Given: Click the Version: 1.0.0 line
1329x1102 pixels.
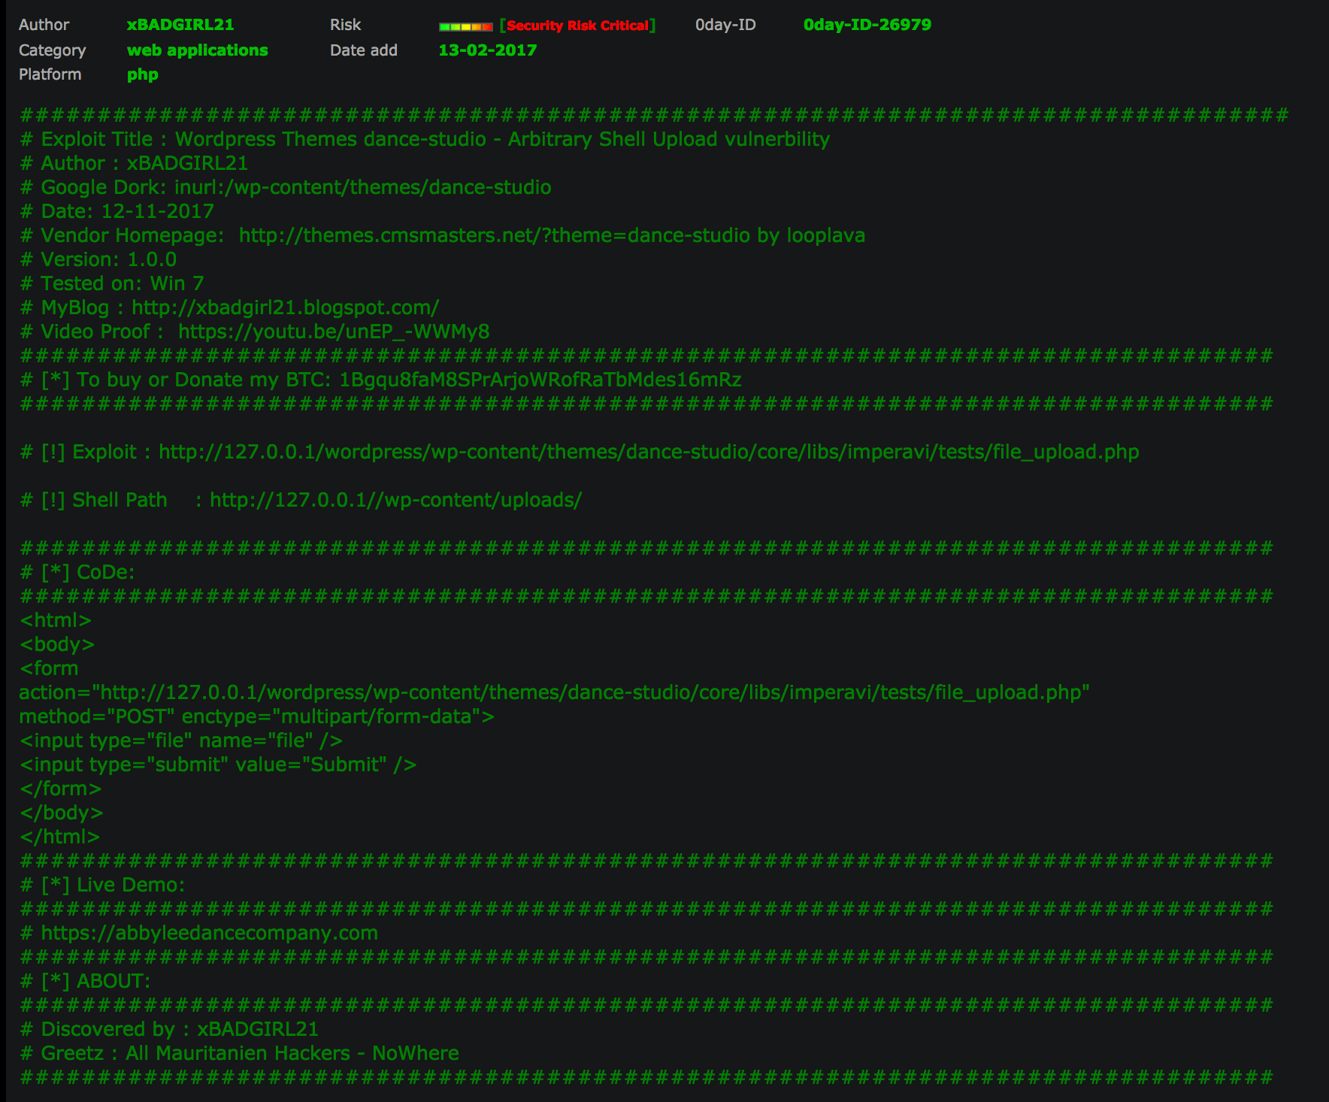Looking at the screenshot, I should pyautogui.click(x=98, y=259).
